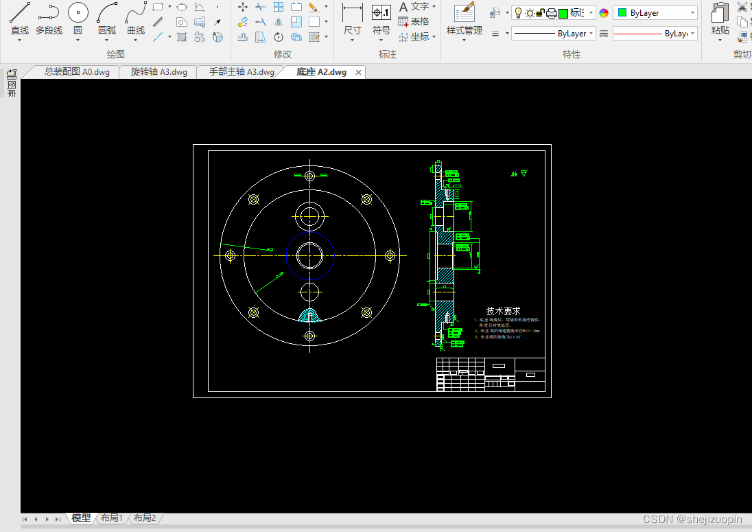Select the Circle (圆) tool
This screenshot has width=752, height=532.
point(78,19)
